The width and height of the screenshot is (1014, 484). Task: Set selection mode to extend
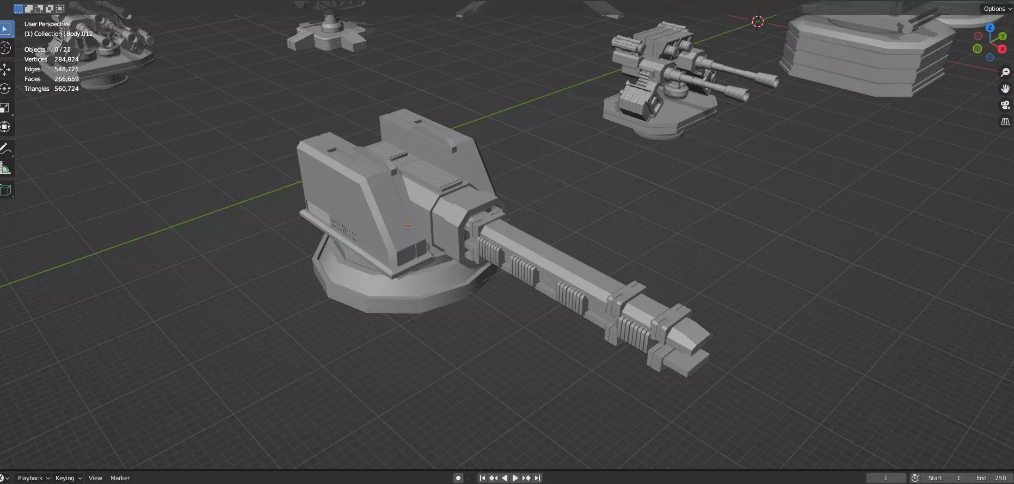point(29,9)
